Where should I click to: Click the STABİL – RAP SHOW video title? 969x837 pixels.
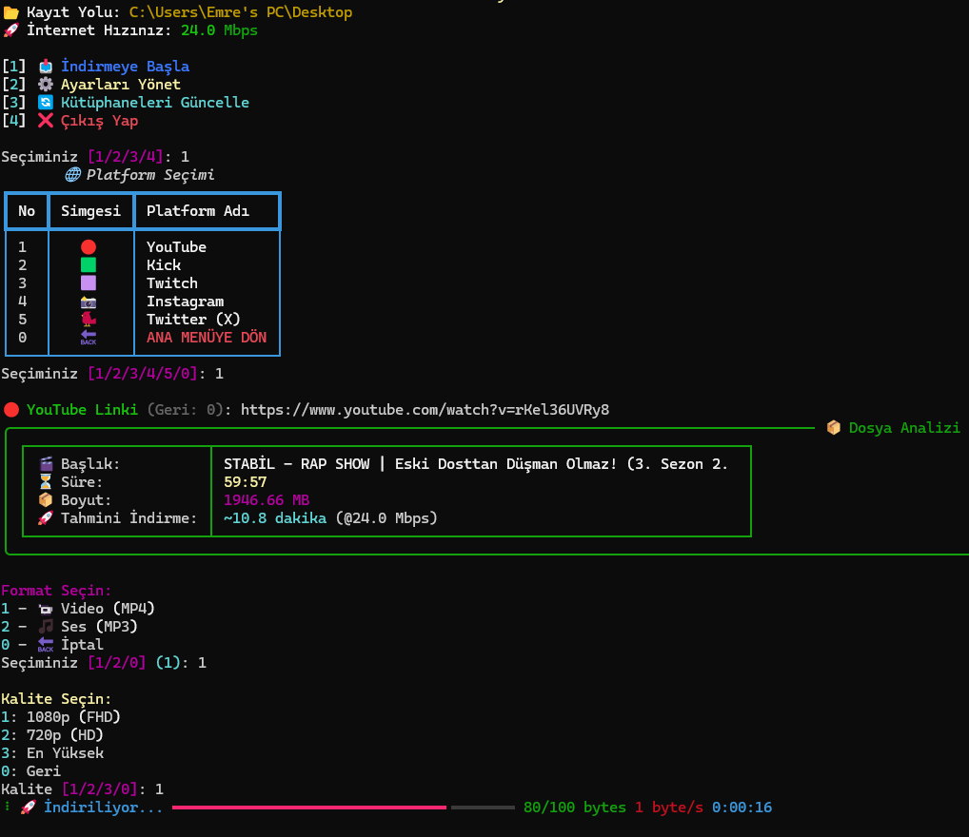pyautogui.click(x=476, y=464)
